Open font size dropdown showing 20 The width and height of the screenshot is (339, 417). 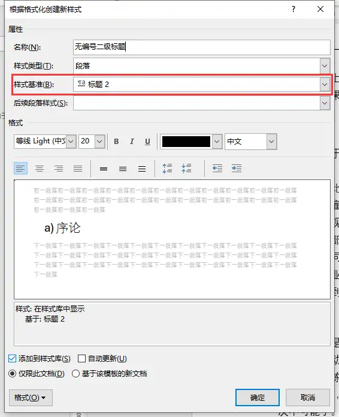(x=99, y=142)
